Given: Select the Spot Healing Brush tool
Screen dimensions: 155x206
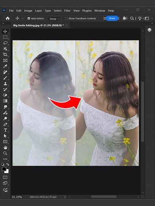Looking at the screenshot, I should [x=5, y=72].
